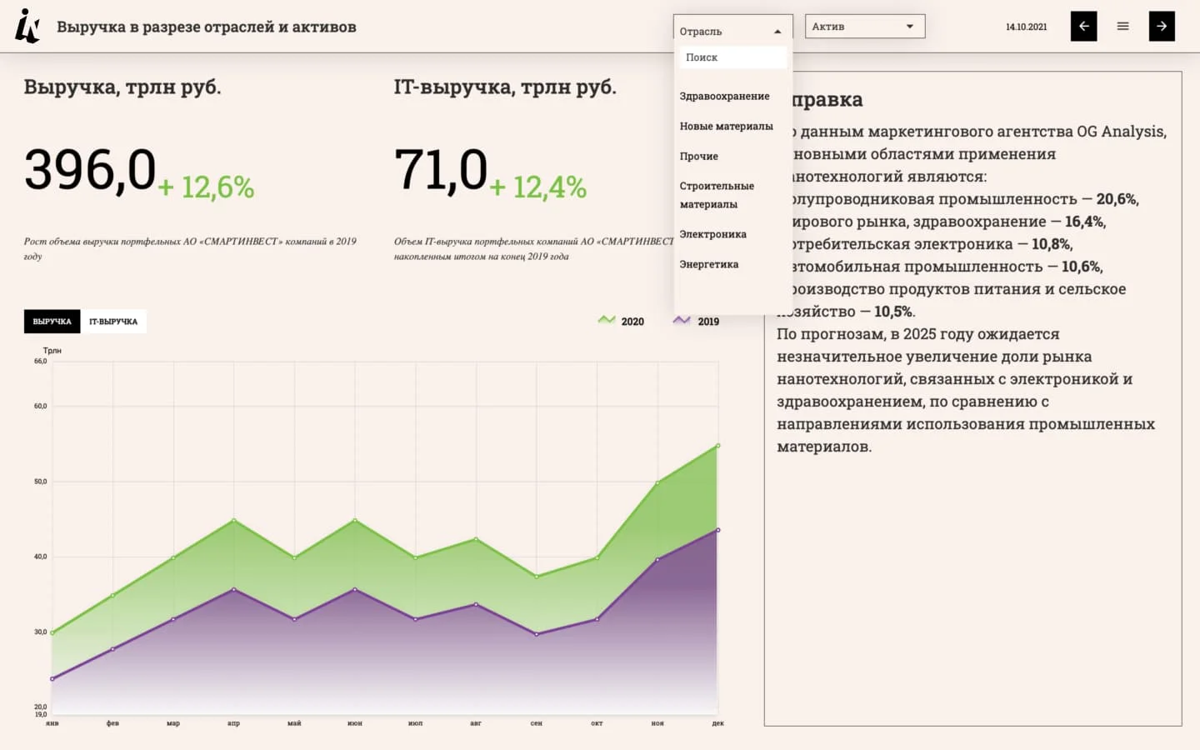1200x750 pixels.
Task: Click the green 2020 legend line icon
Action: tap(607, 321)
